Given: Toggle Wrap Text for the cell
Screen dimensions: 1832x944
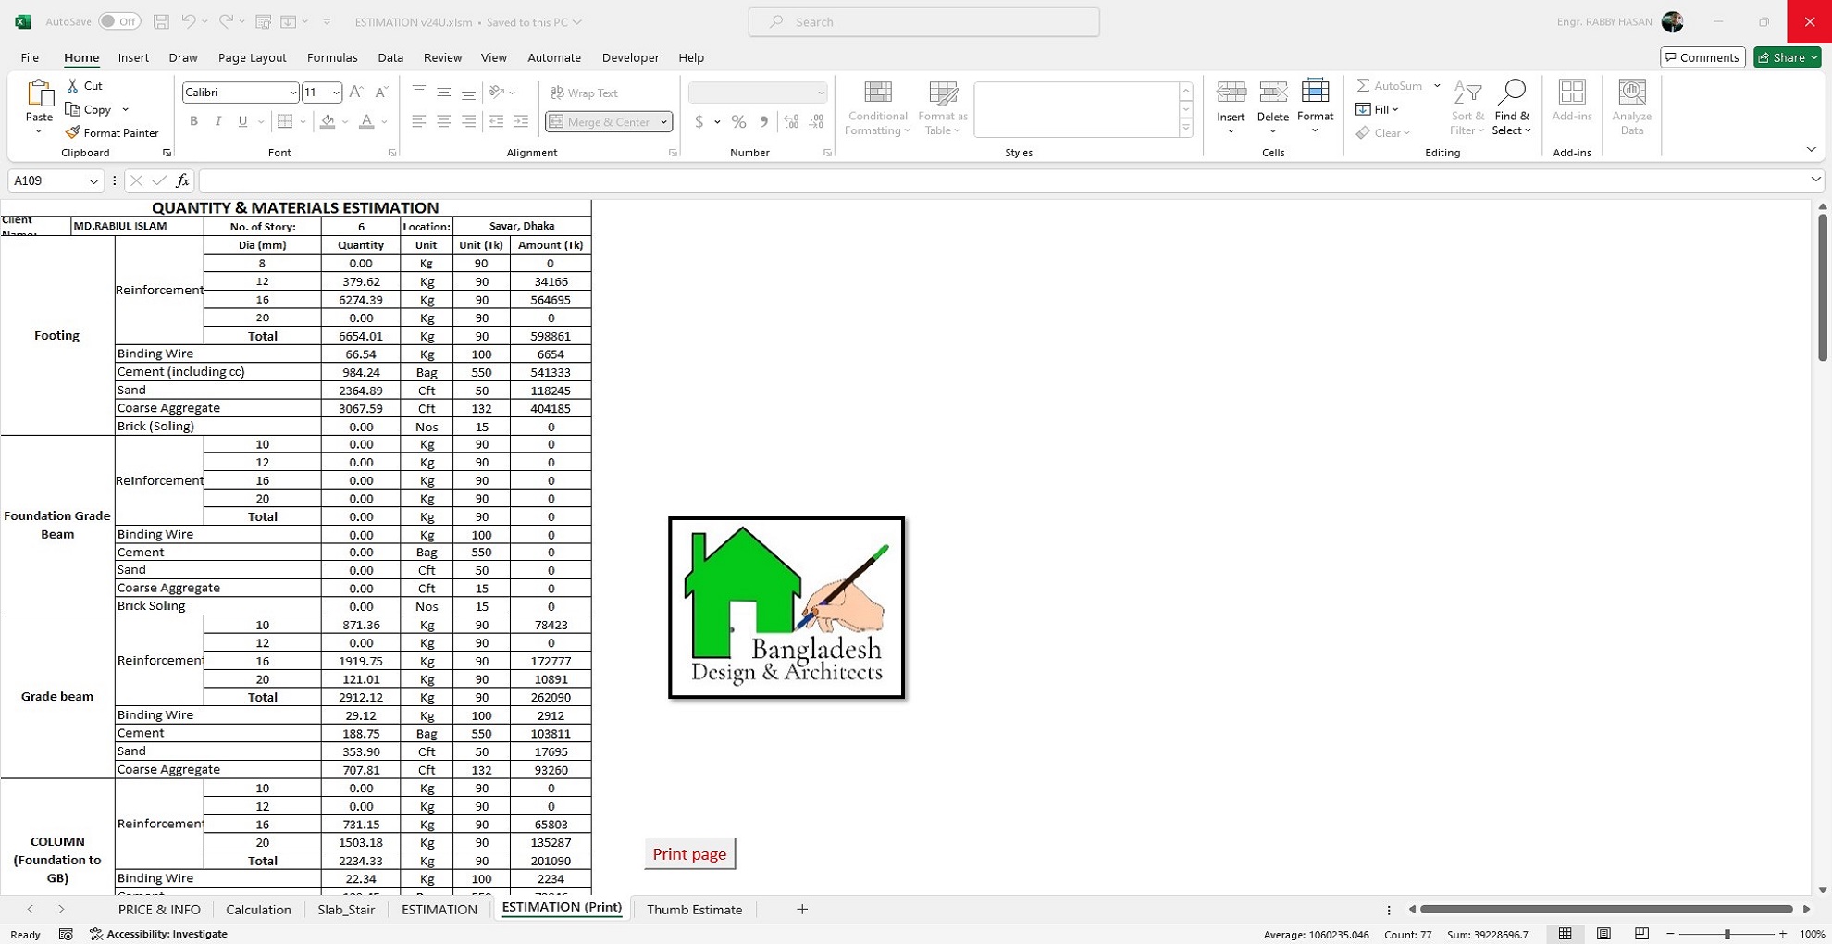Looking at the screenshot, I should pos(584,93).
